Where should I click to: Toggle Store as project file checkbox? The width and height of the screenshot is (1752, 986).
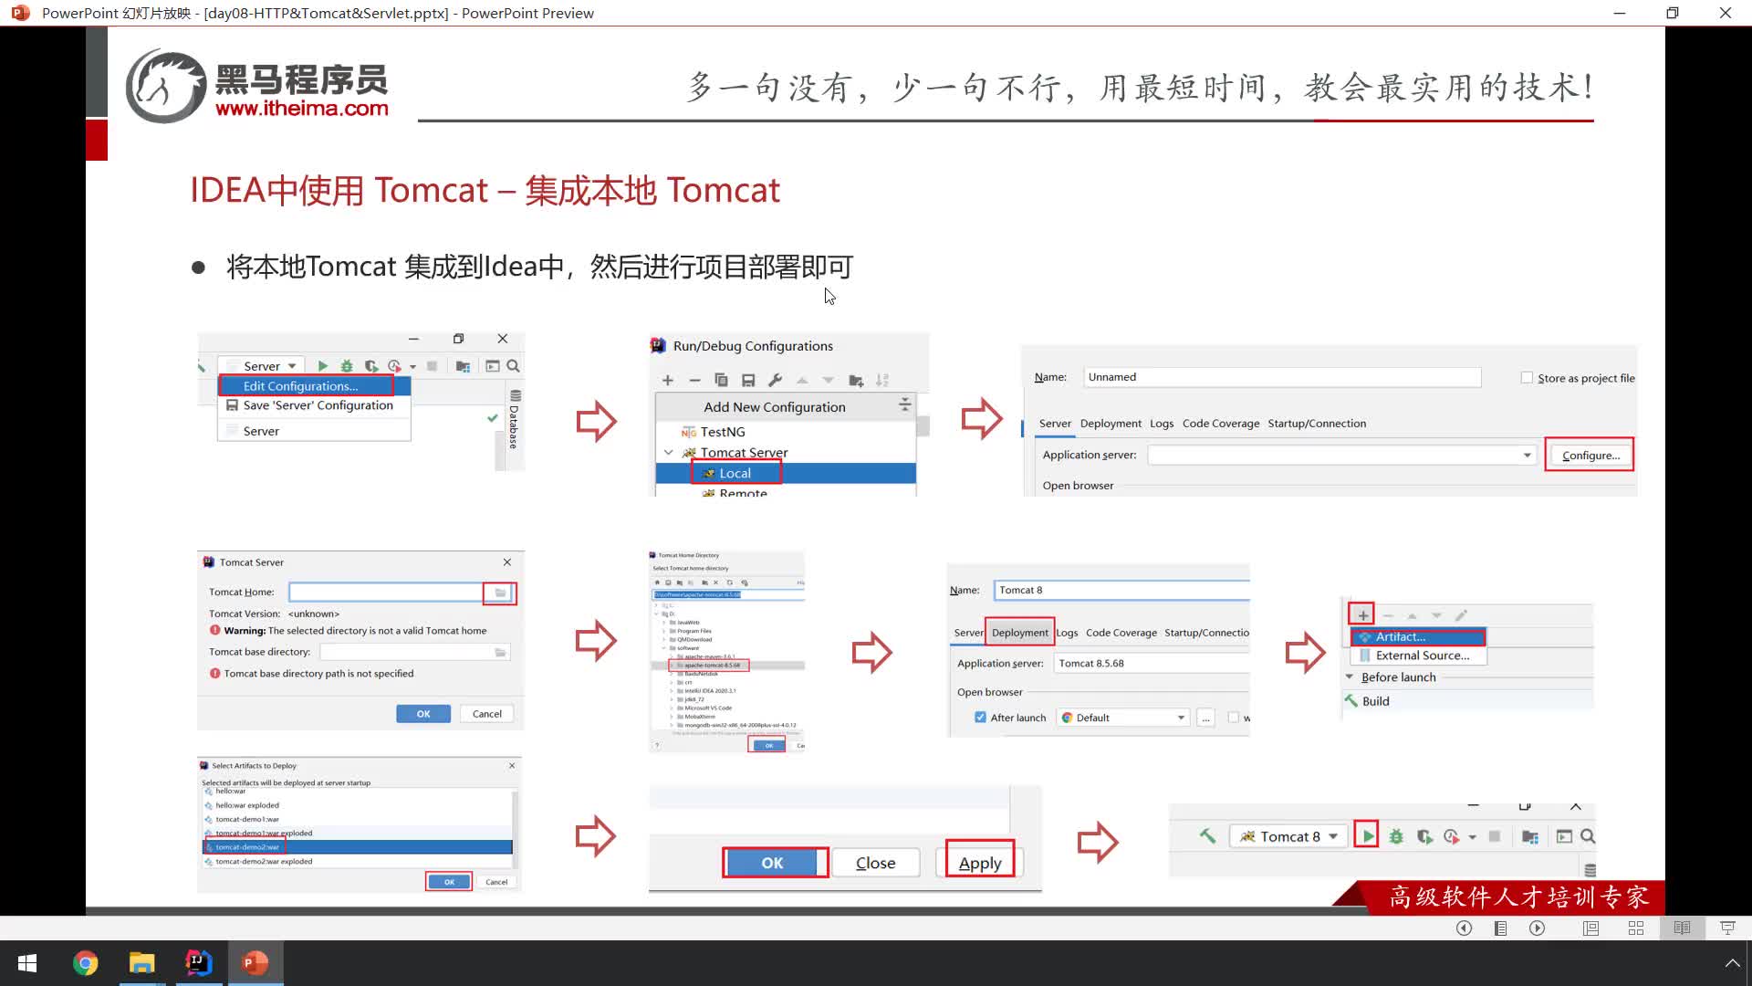(x=1527, y=378)
